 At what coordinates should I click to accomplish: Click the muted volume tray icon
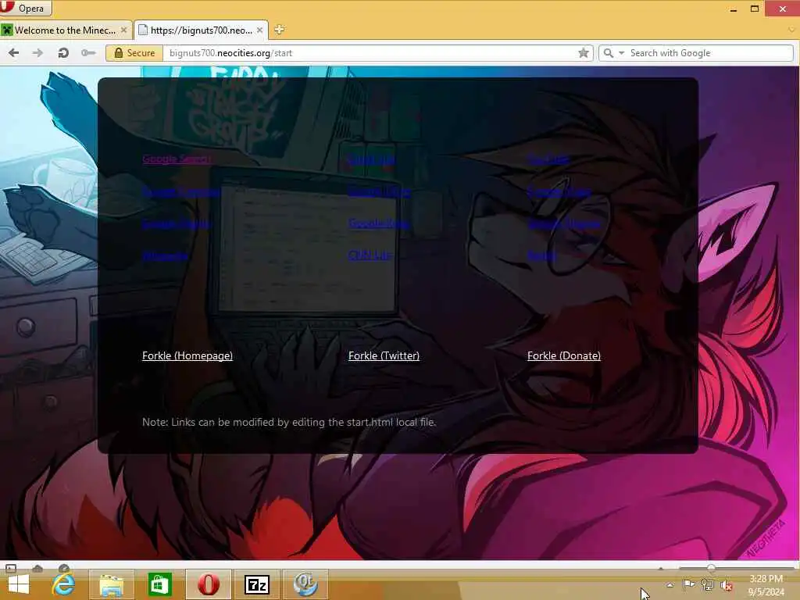point(727,585)
